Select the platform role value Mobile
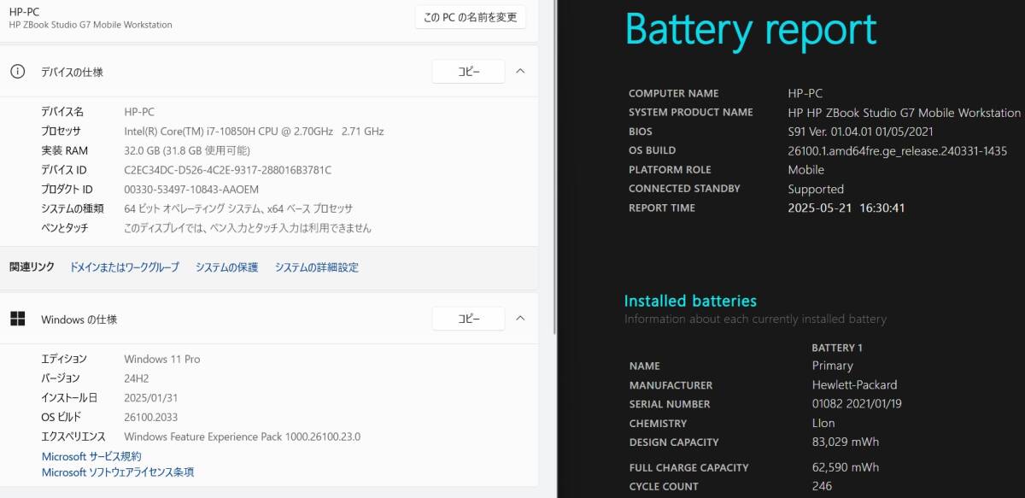The image size is (1025, 498). (x=805, y=170)
